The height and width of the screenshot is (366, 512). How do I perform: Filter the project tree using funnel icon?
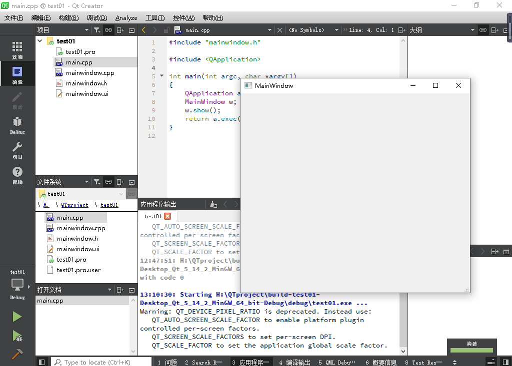tap(97, 30)
